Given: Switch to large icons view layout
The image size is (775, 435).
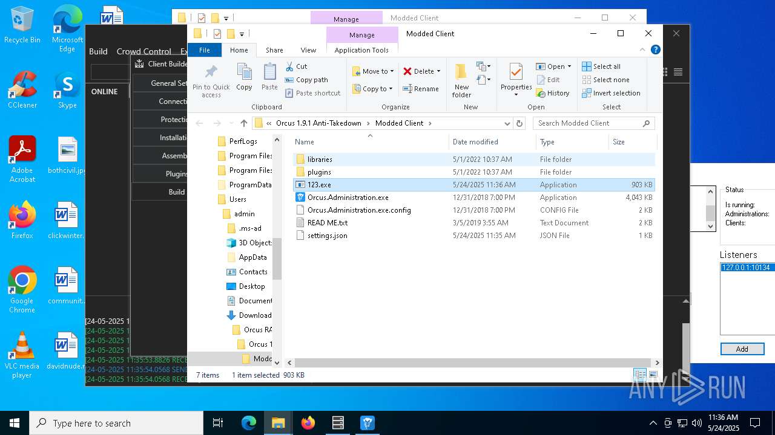Looking at the screenshot, I should click(x=653, y=375).
